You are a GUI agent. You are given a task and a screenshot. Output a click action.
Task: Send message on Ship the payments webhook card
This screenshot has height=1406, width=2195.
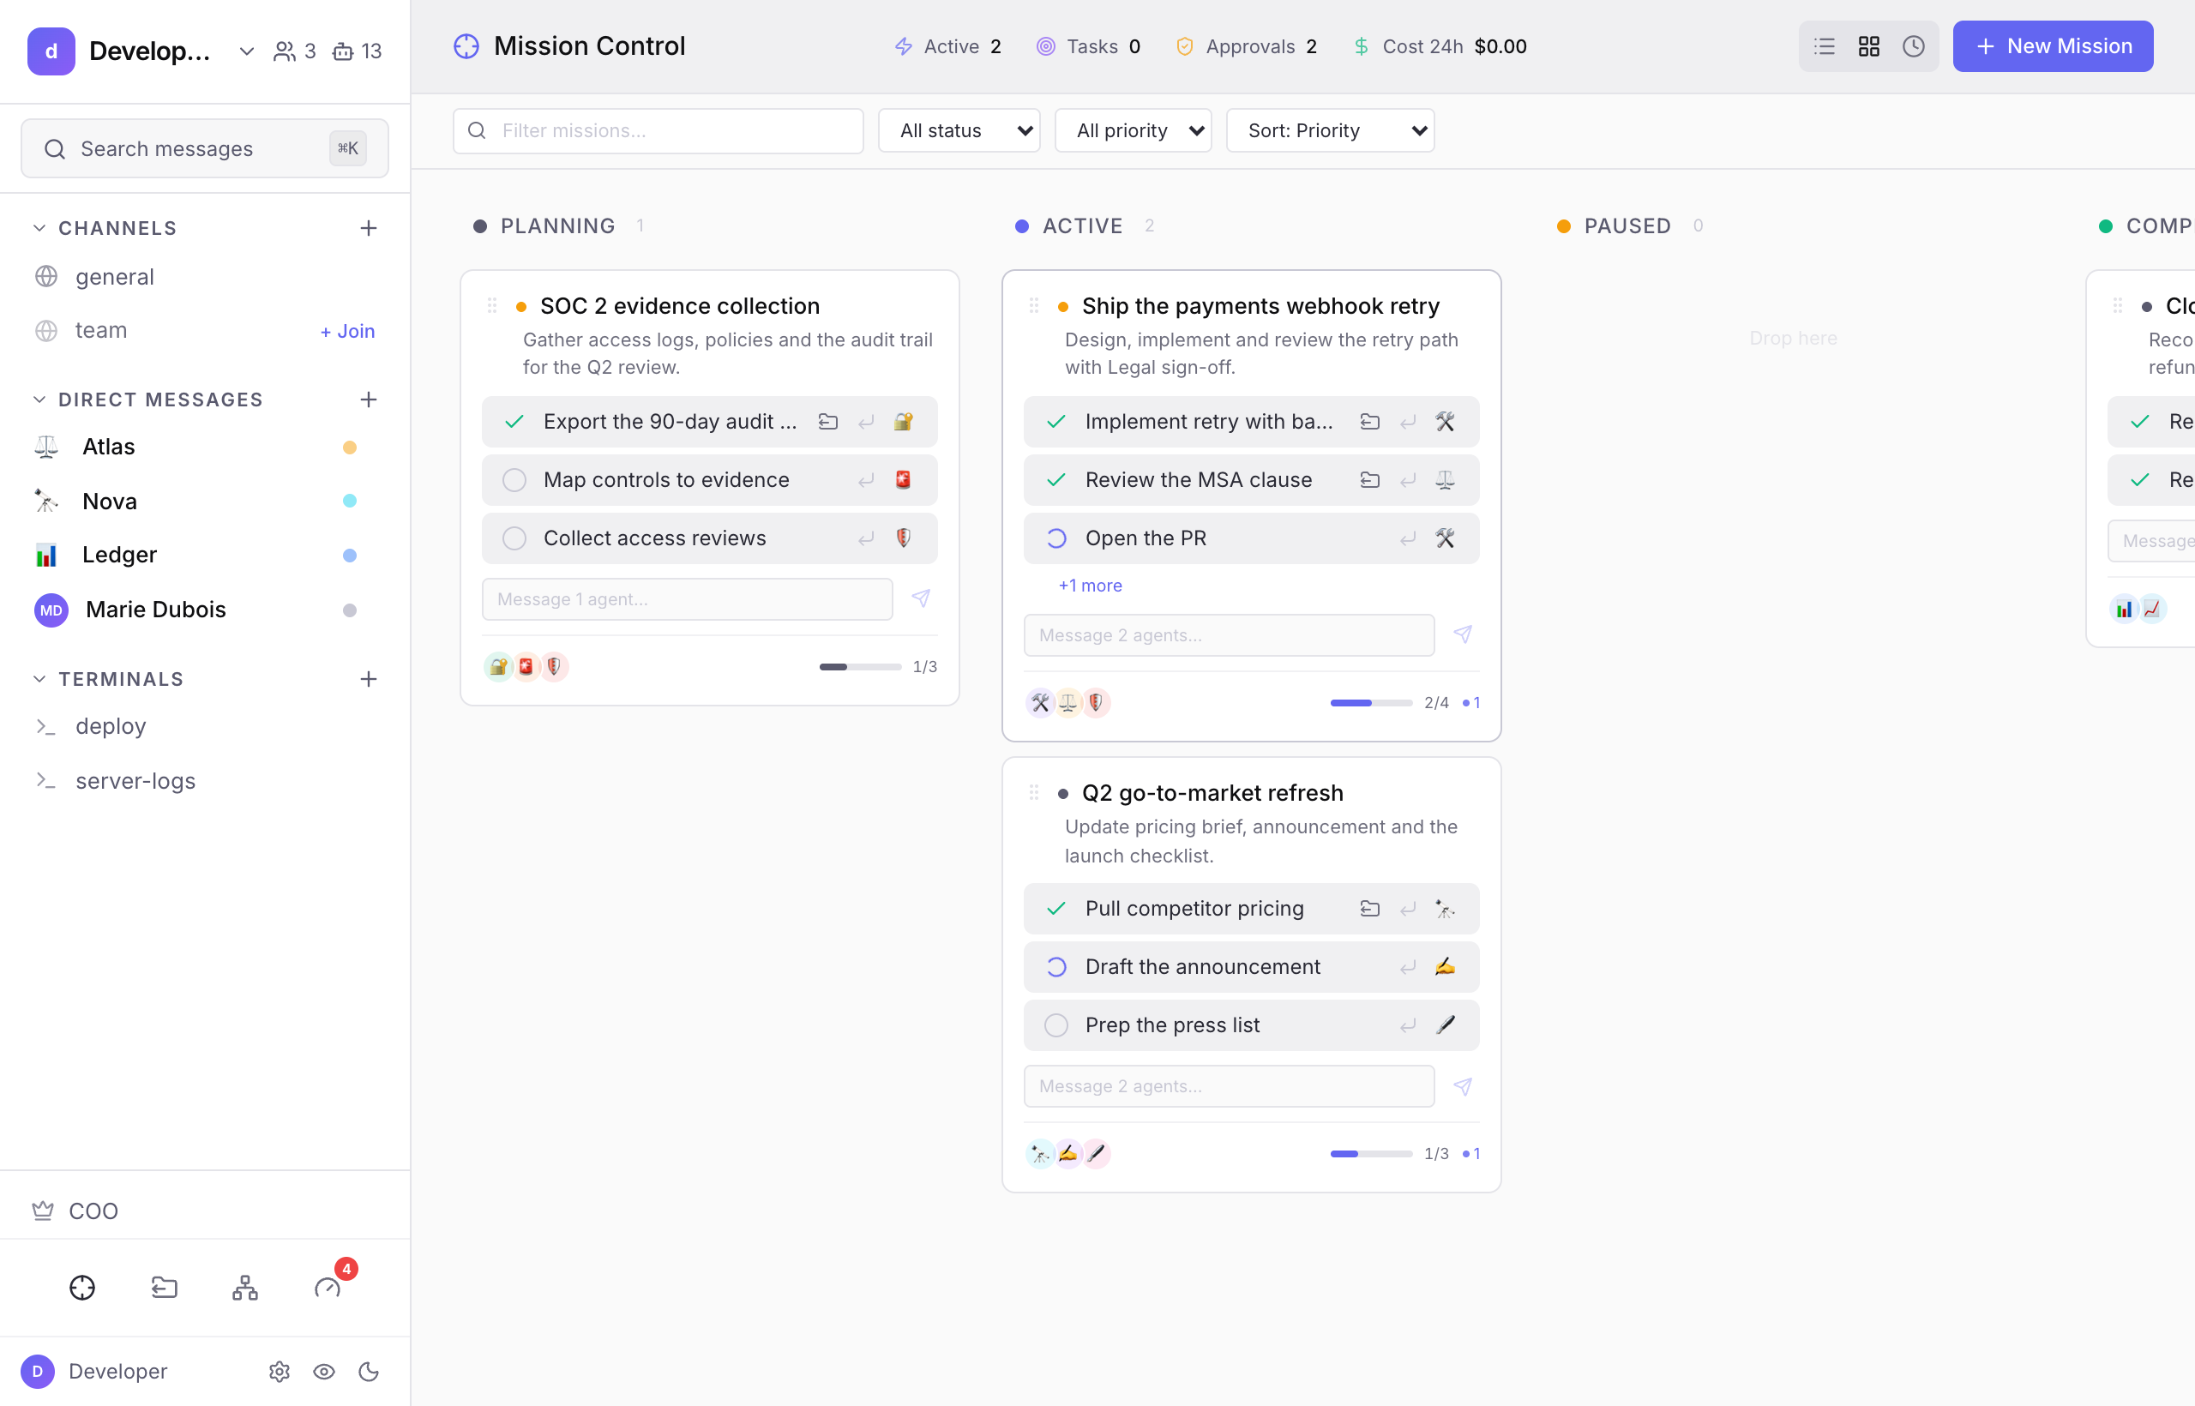pos(1464,634)
